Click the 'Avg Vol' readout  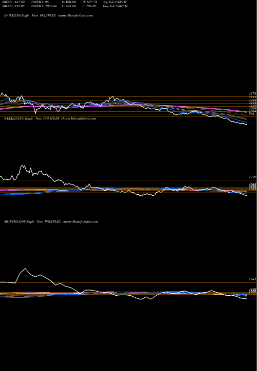pos(115,2)
